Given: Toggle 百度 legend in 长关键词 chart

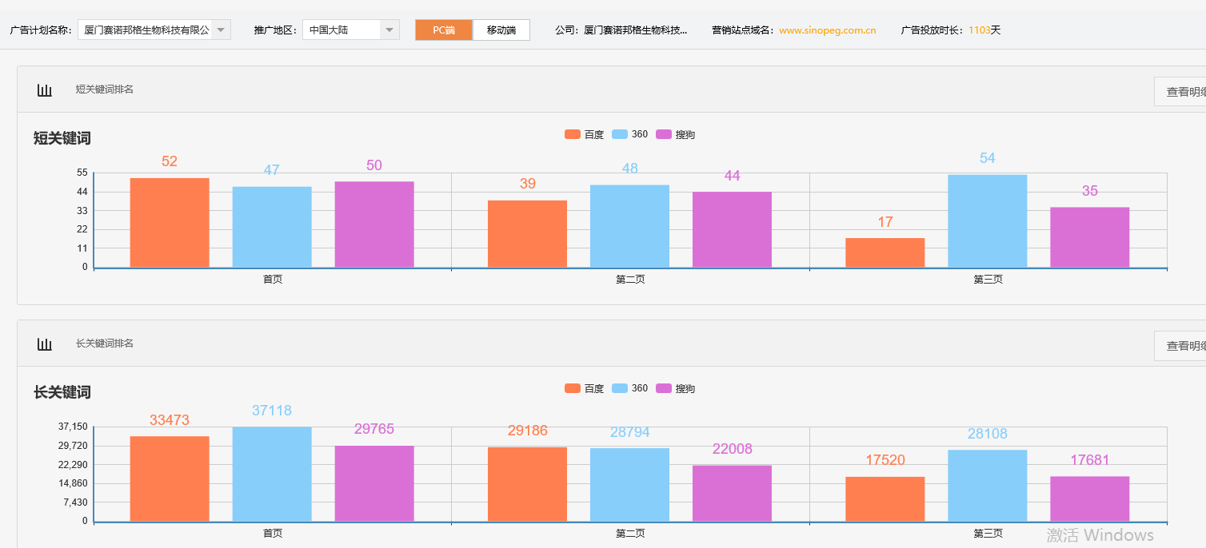Looking at the screenshot, I should click(584, 388).
